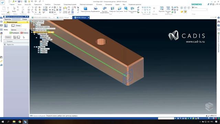Click the Zoom Area (Фрагмент) tool
Screen dimensions: 220x124
pyautogui.click(x=162, y=9)
